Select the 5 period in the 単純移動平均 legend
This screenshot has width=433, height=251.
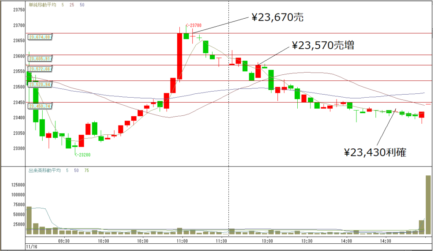pyautogui.click(x=63, y=5)
